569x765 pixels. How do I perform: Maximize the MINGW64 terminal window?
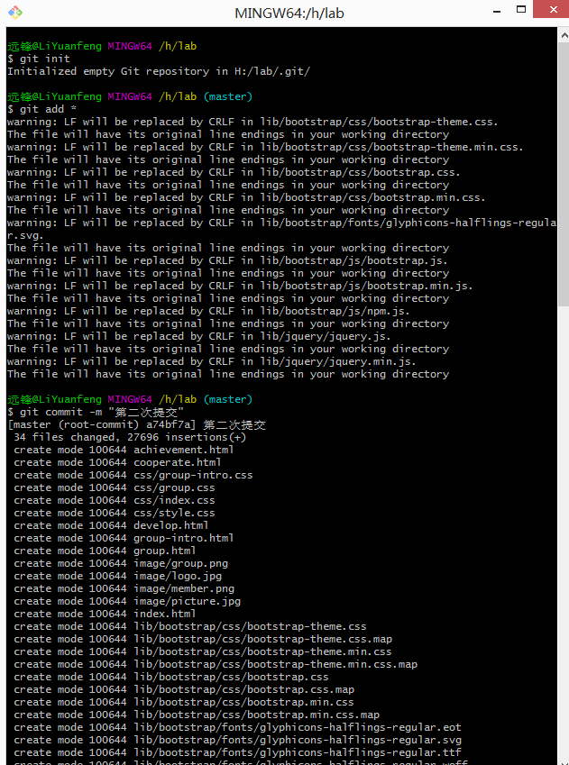[521, 9]
